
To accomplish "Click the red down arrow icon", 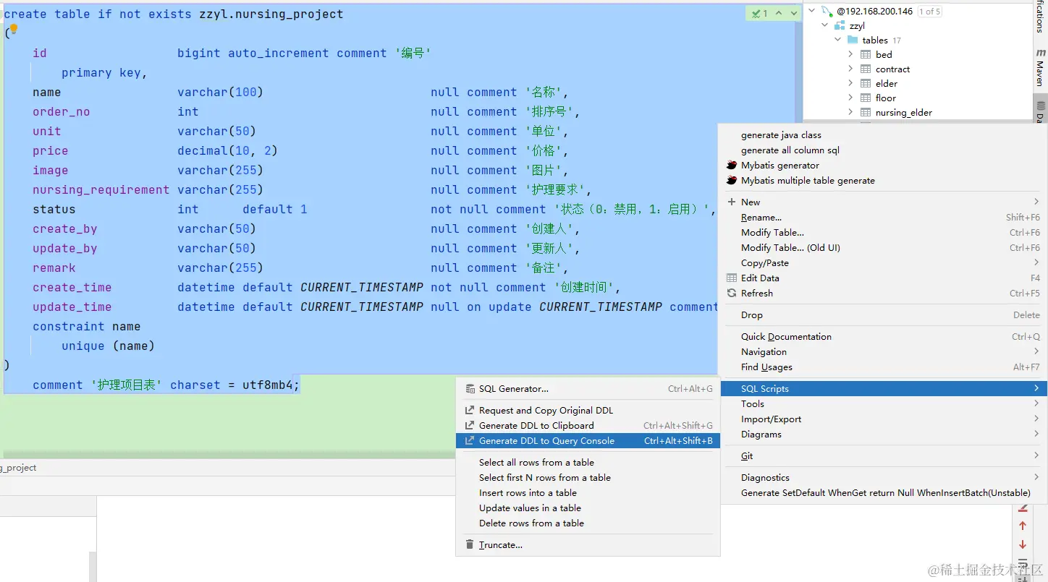I will [1023, 544].
